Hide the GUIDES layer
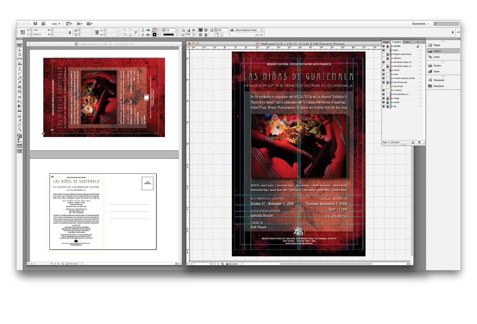The height and width of the screenshot is (324, 477). pos(384,46)
